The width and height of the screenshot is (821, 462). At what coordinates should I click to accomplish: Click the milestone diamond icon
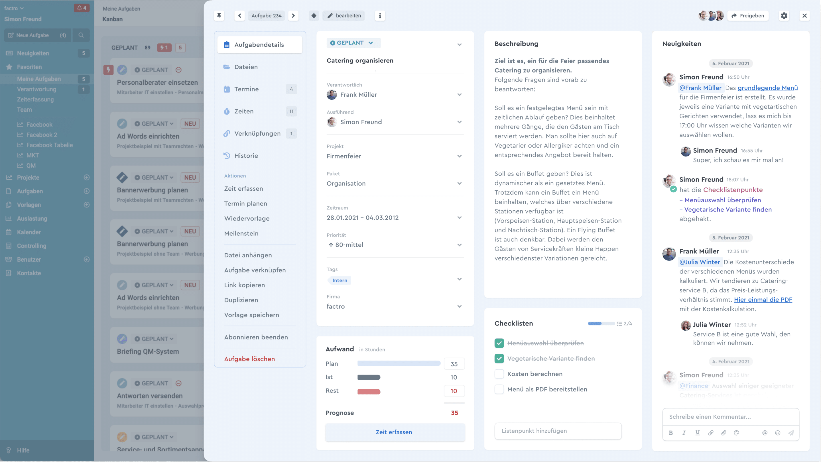click(314, 16)
